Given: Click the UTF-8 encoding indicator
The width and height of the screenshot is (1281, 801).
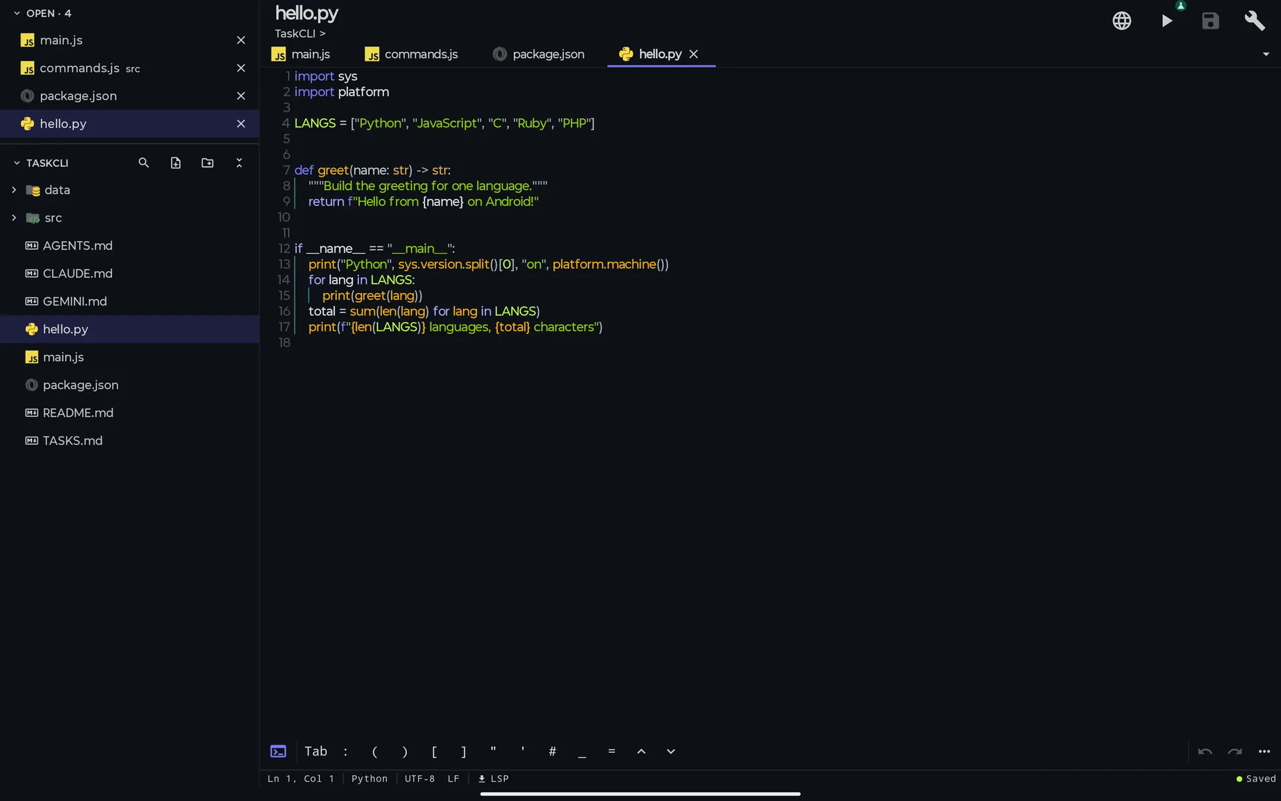Looking at the screenshot, I should (420, 778).
